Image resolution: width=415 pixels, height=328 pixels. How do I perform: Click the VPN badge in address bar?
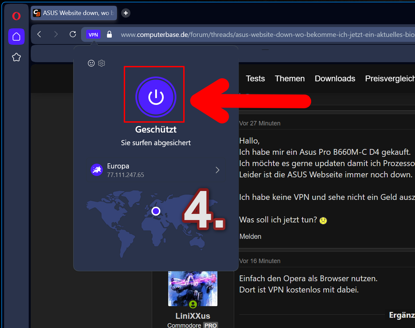[x=93, y=35]
